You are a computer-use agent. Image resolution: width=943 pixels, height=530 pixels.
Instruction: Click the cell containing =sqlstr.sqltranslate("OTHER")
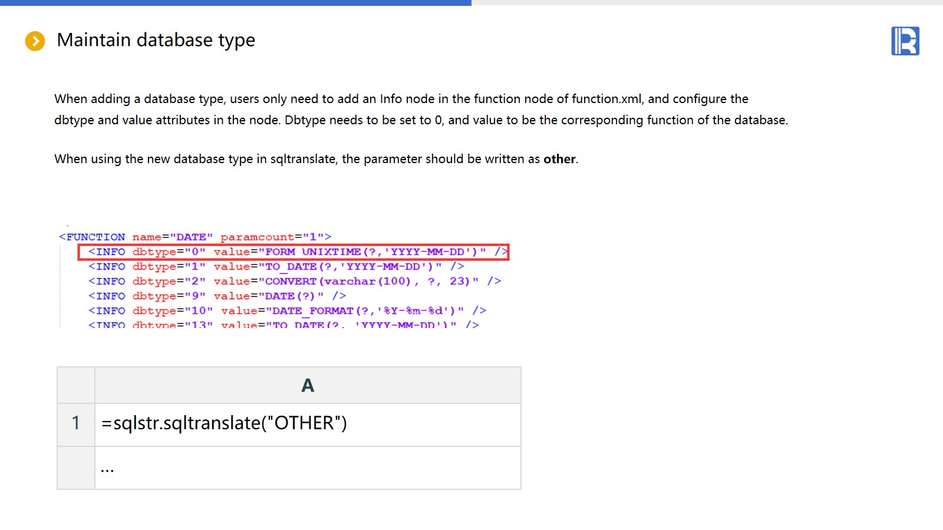click(x=307, y=424)
